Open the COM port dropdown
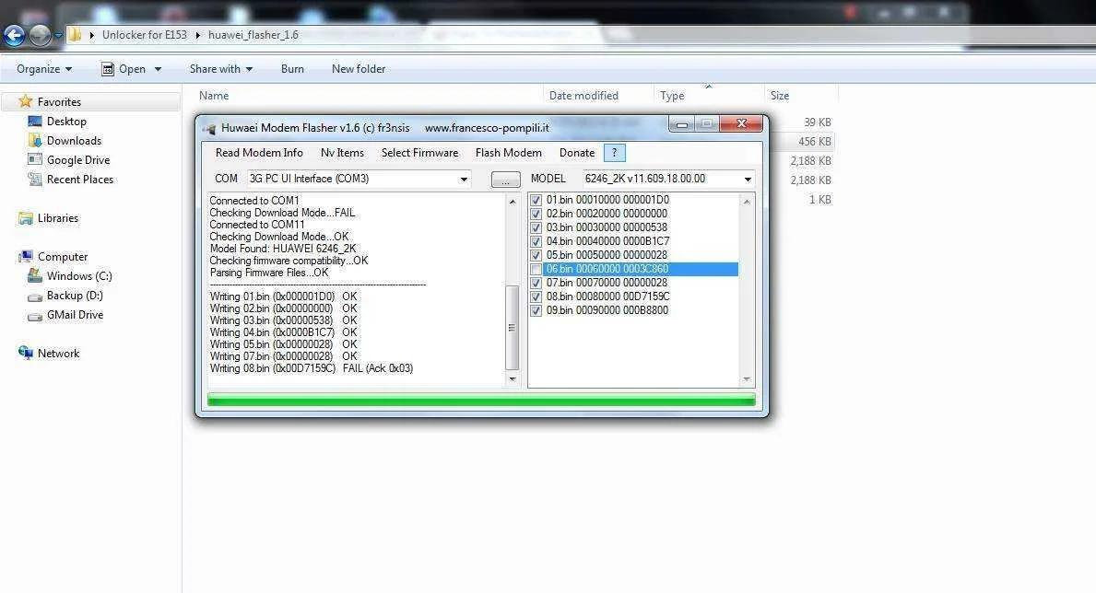Screen dimensions: 1096x593 click(464, 180)
